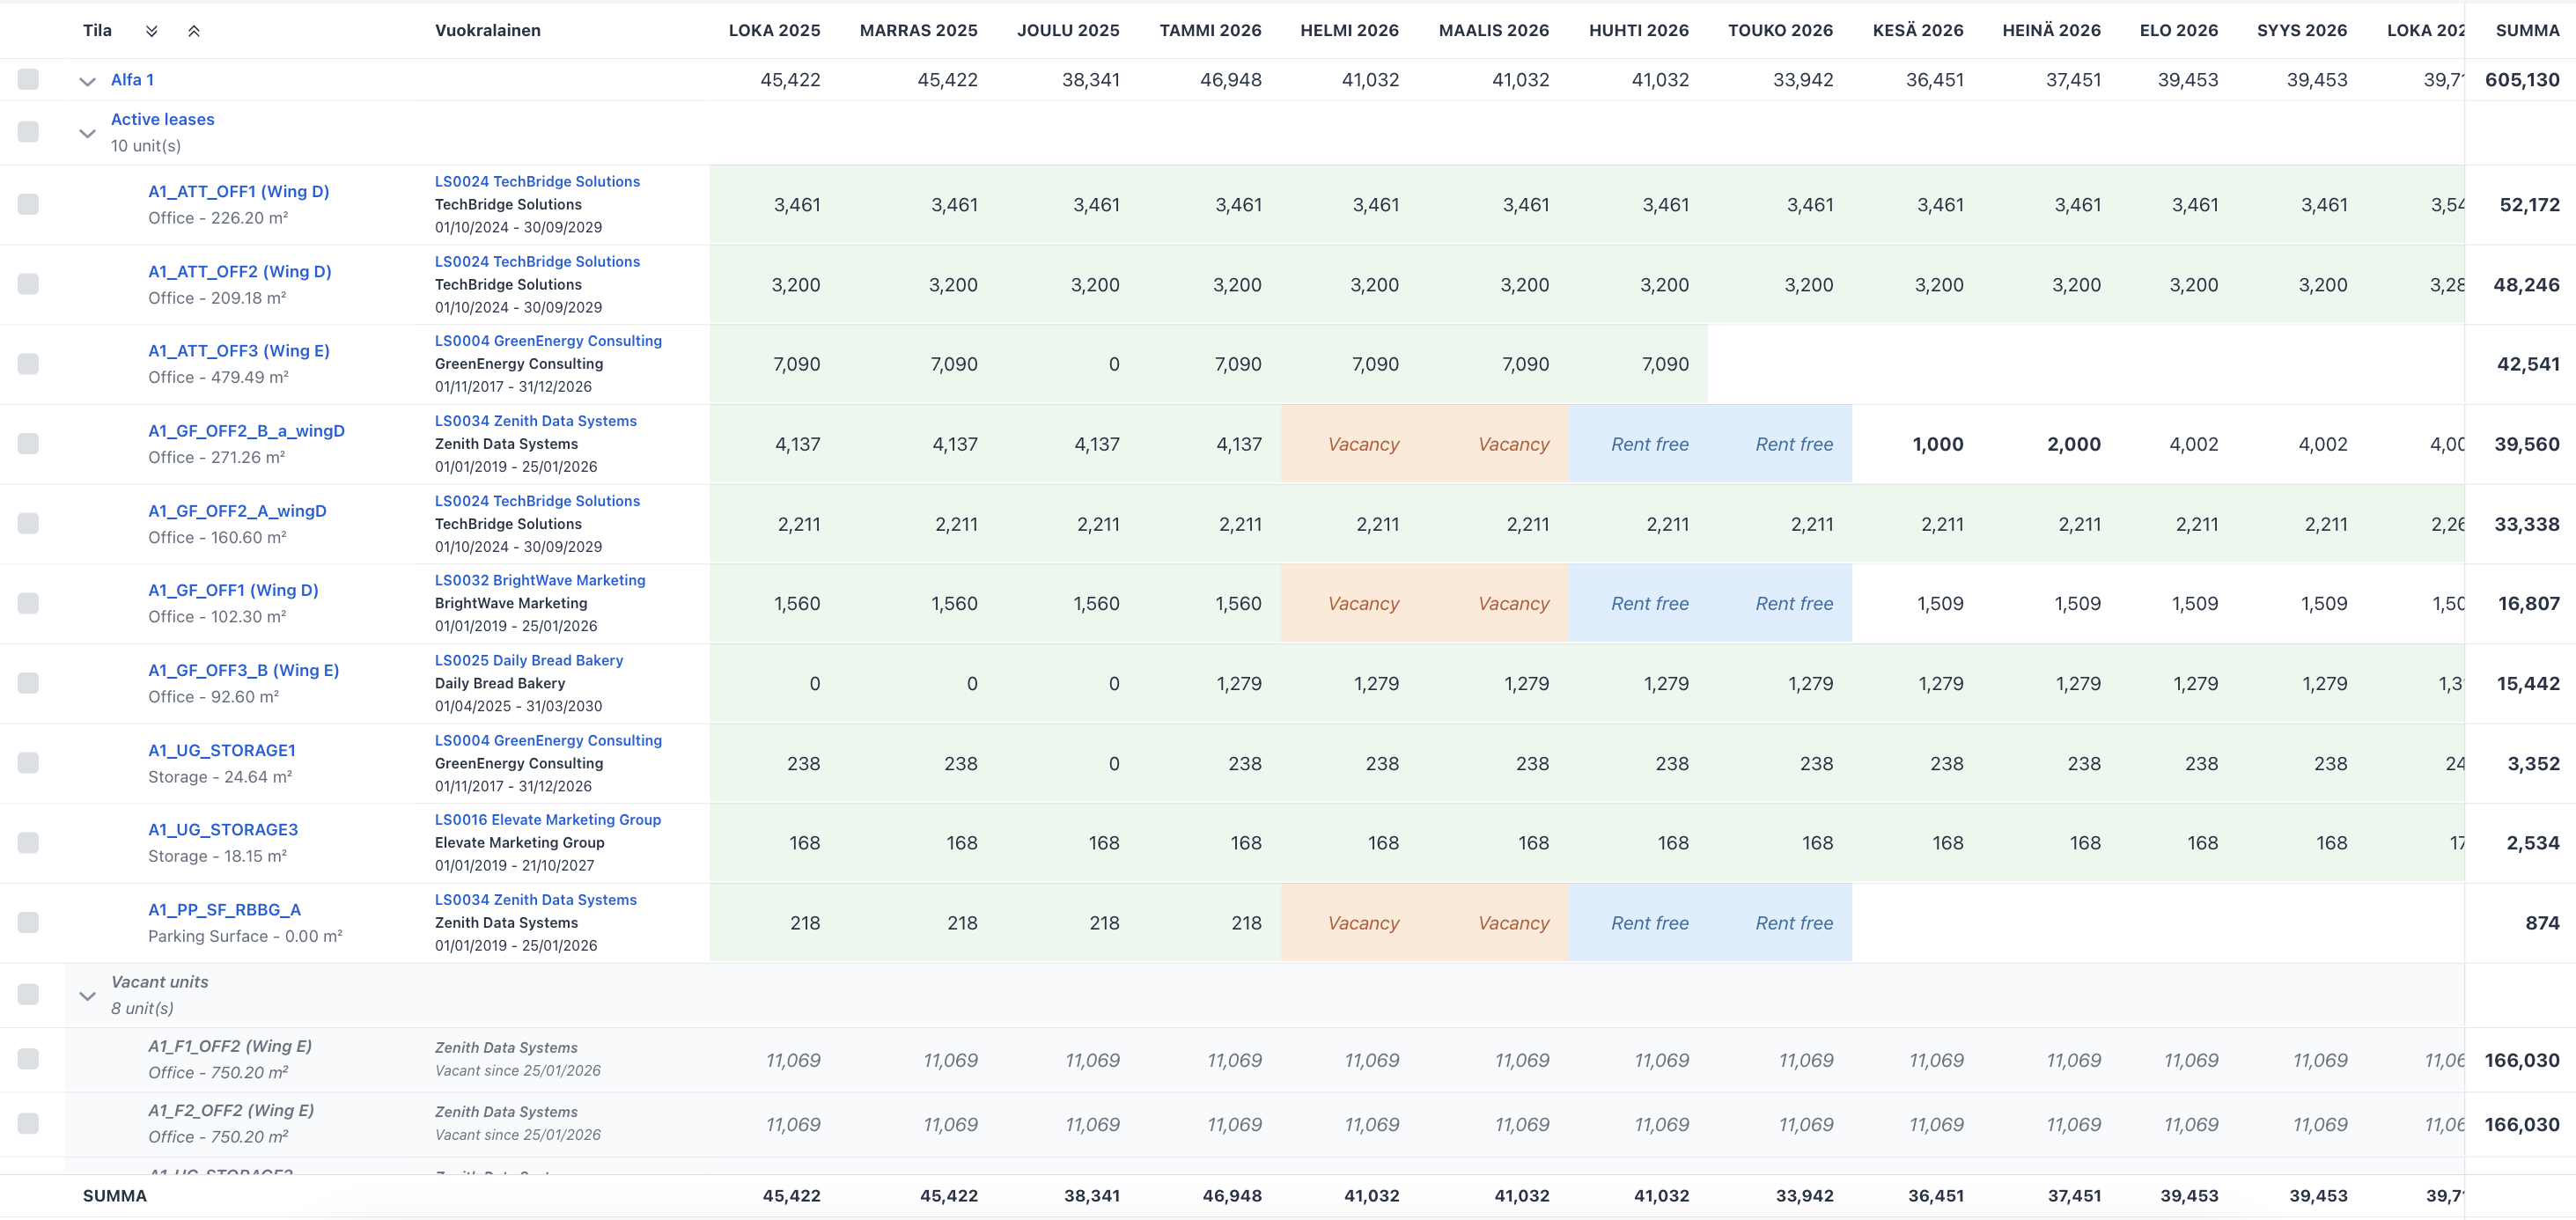This screenshot has height=1220, width=2576.
Task: Open lease LS0025 Daily Bread Bakery
Action: [x=528, y=660]
